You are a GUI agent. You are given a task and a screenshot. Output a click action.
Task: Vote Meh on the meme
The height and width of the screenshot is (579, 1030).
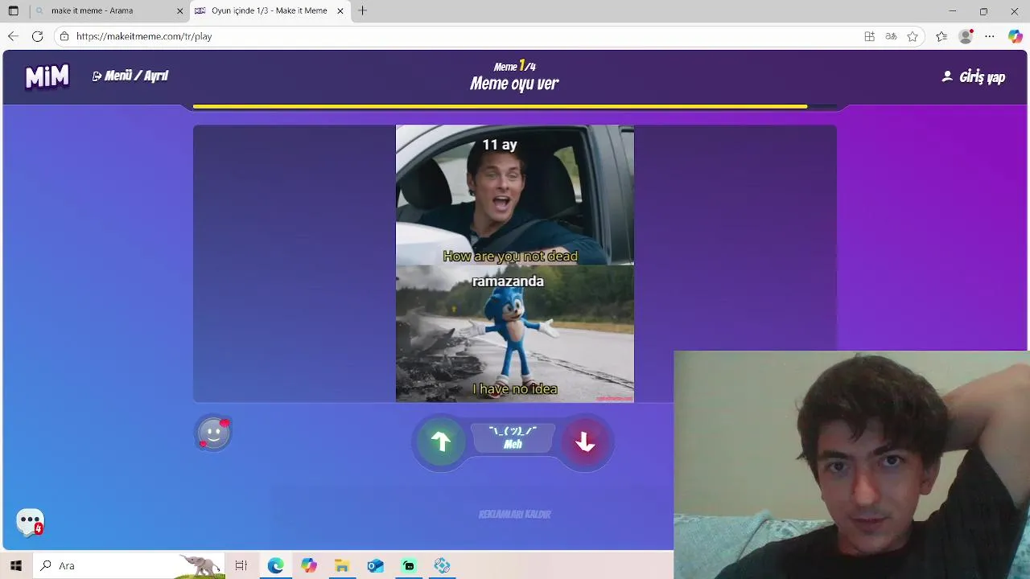click(x=513, y=438)
